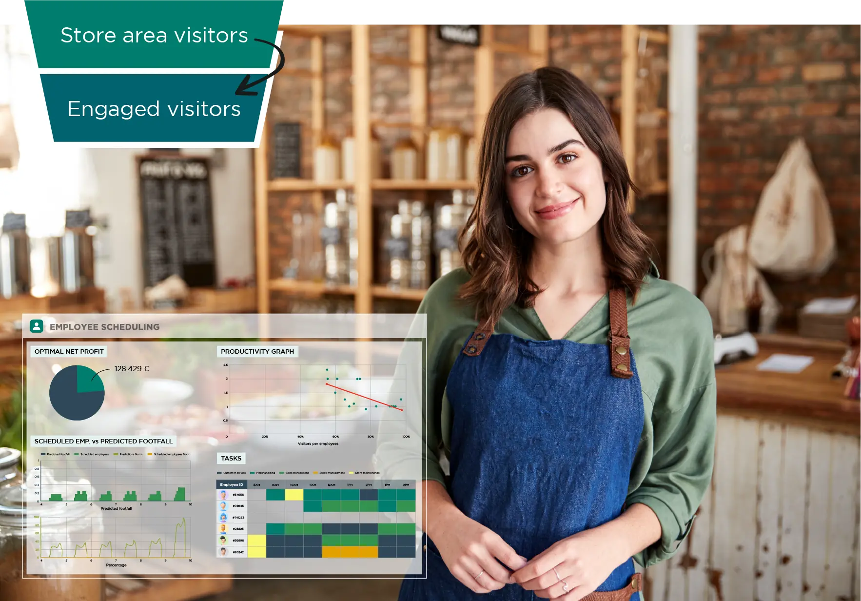Open the Scheduled Emp. vs Predicted Footfall chart
Viewport: 861px width, 601px height.
pos(103,441)
